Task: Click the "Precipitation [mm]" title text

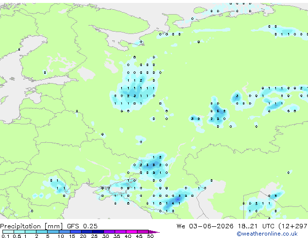Action: [32, 226]
